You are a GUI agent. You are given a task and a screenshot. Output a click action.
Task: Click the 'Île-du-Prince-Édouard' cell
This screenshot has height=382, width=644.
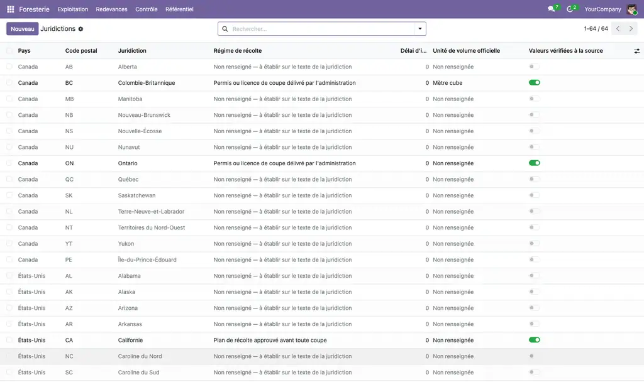tap(147, 259)
